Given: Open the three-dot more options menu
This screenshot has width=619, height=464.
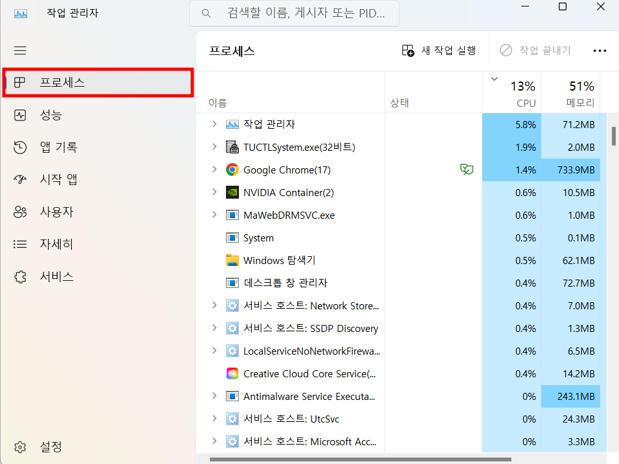Looking at the screenshot, I should (600, 50).
